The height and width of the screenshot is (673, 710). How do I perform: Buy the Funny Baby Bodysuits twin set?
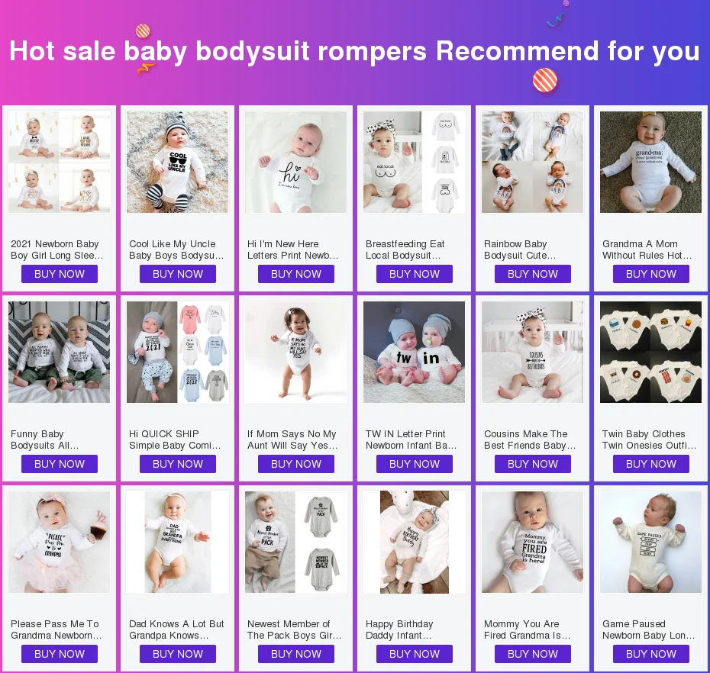[x=60, y=464]
